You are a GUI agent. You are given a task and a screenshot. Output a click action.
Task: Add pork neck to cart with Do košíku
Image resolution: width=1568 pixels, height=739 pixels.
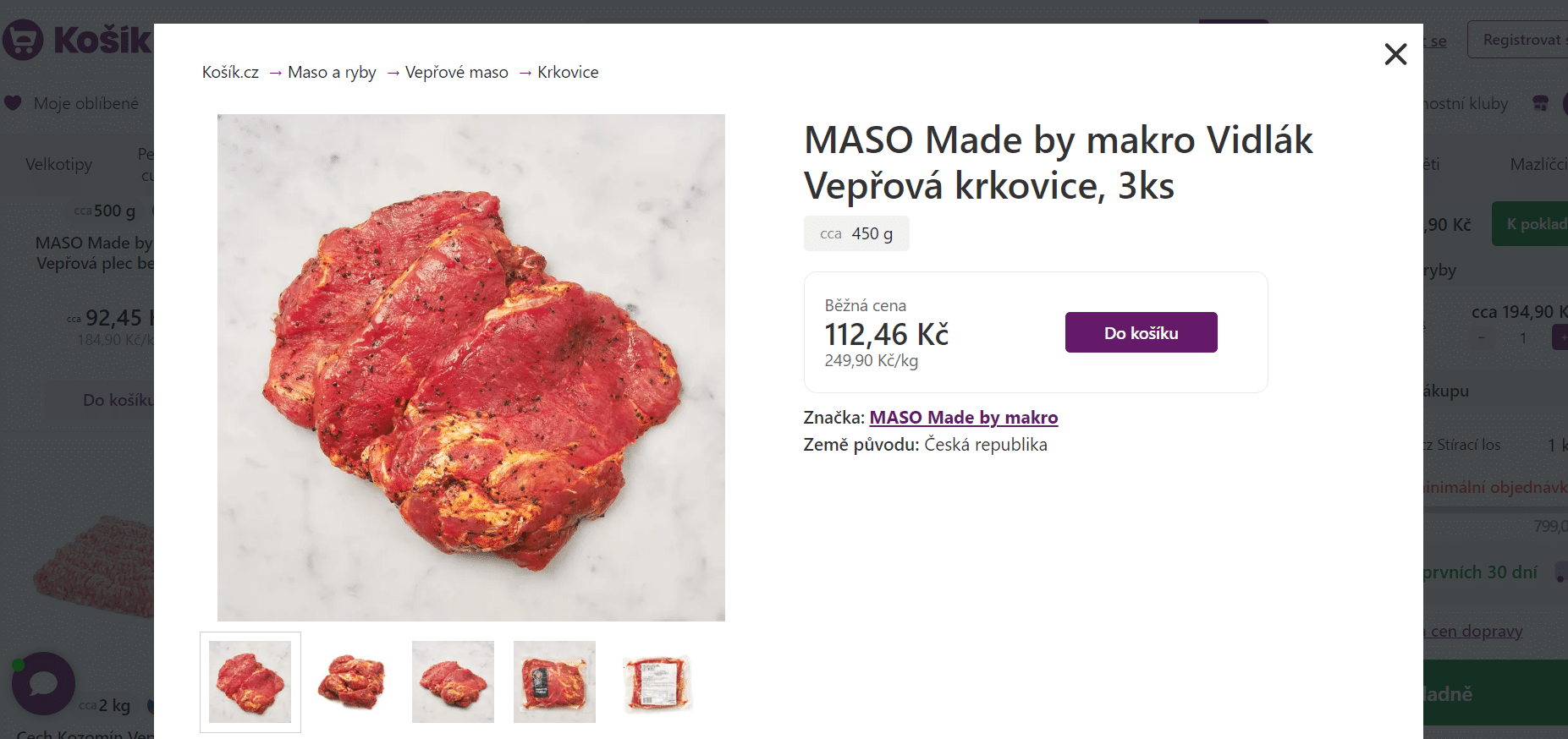(x=1141, y=332)
